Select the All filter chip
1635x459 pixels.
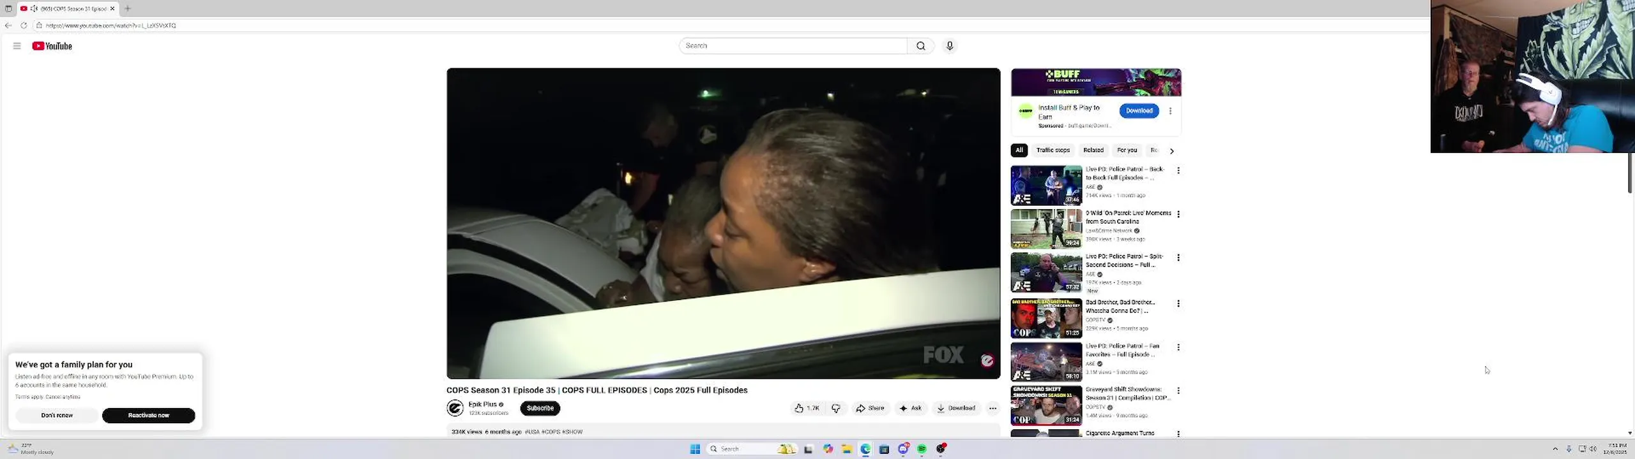coord(1019,150)
